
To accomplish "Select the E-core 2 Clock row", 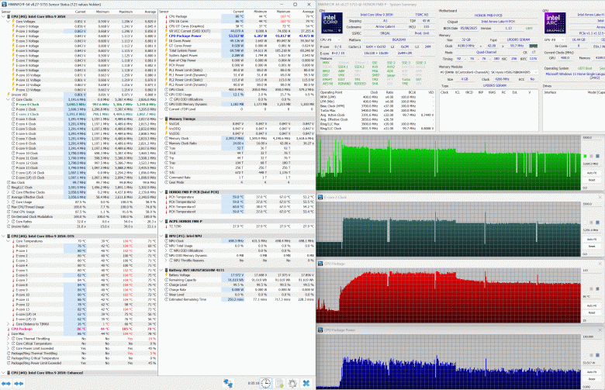I will coord(78,114).
